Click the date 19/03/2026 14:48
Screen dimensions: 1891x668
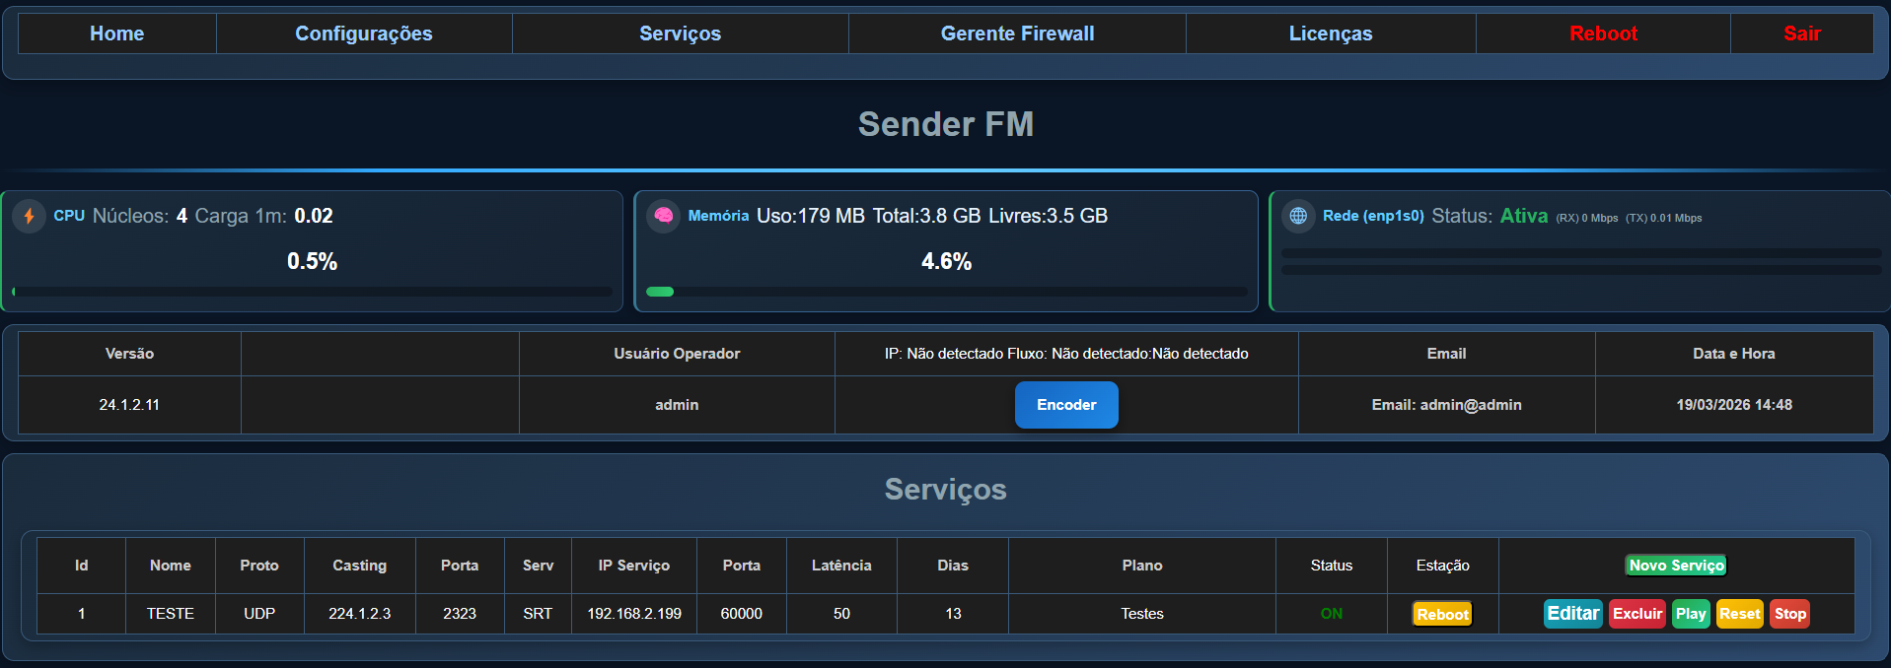pos(1734,405)
